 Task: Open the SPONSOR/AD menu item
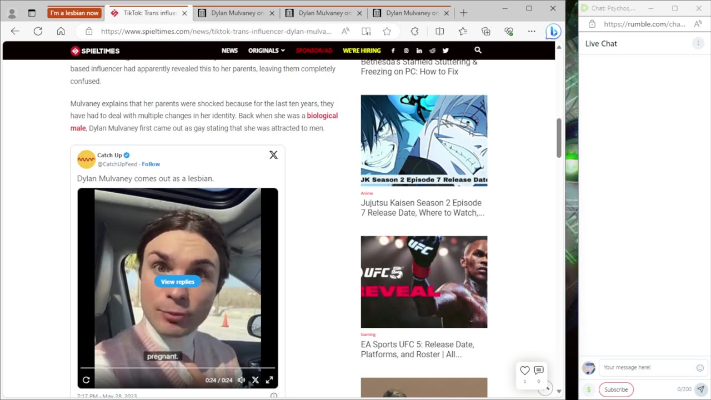tap(314, 51)
